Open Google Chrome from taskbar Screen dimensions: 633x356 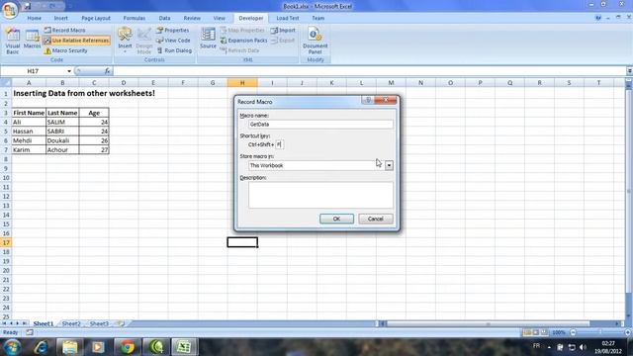(x=128, y=347)
